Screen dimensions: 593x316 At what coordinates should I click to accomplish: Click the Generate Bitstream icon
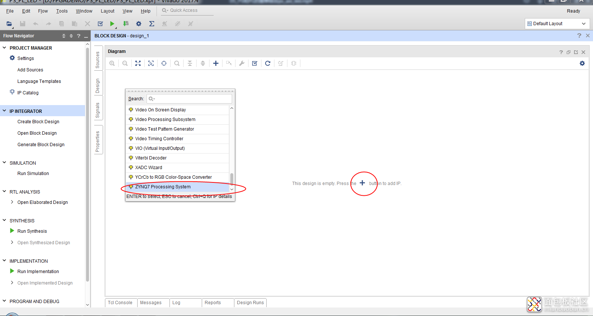pos(126,24)
